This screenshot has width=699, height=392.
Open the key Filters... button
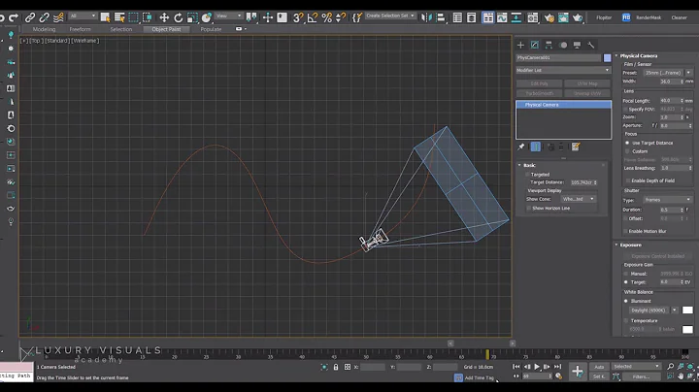pos(641,376)
